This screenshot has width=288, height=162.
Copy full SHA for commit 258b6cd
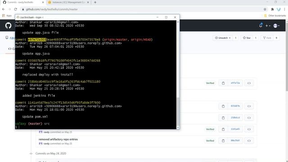point(223,118)
